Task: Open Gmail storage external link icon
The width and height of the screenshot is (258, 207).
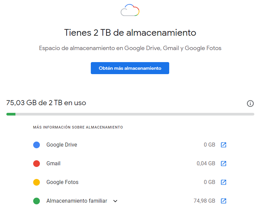Action: (223, 164)
